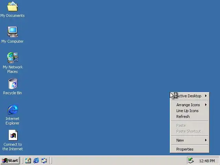Click the greyed-out Paste Shortcut entry
This screenshot has height=165, width=220.
pos(189,131)
